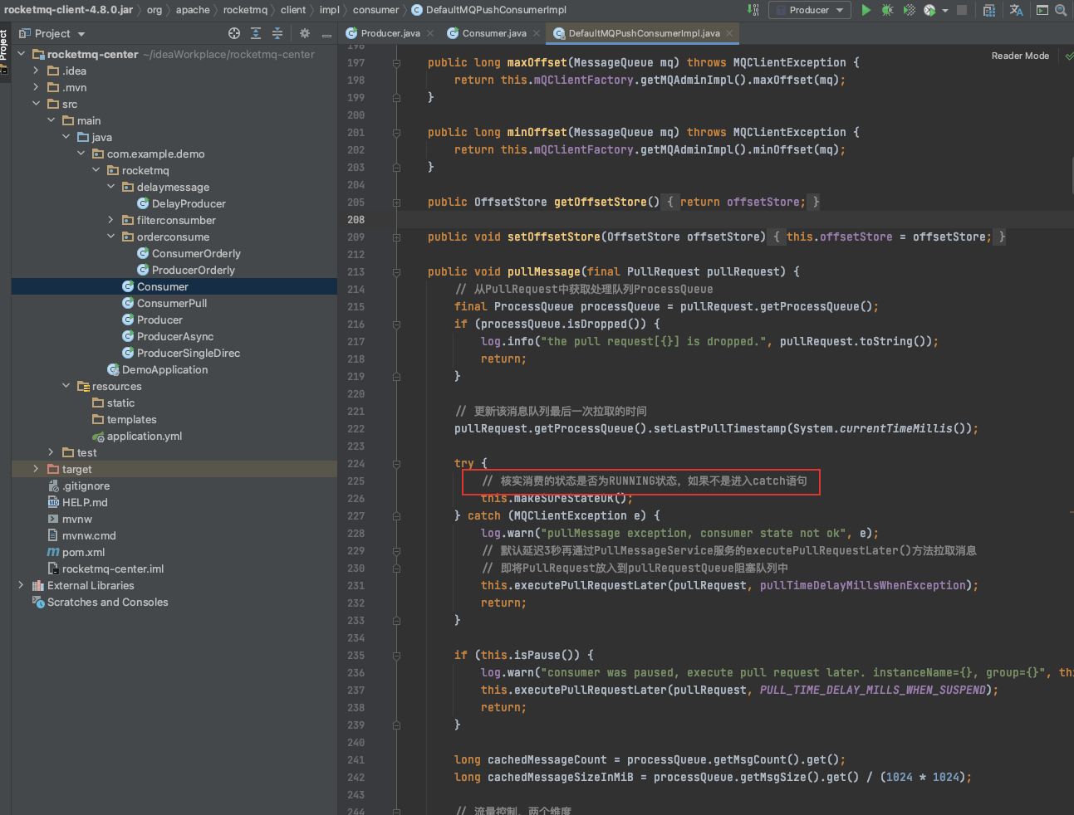
Task: Close the Consumer.java tab
Action: pyautogui.click(x=537, y=33)
